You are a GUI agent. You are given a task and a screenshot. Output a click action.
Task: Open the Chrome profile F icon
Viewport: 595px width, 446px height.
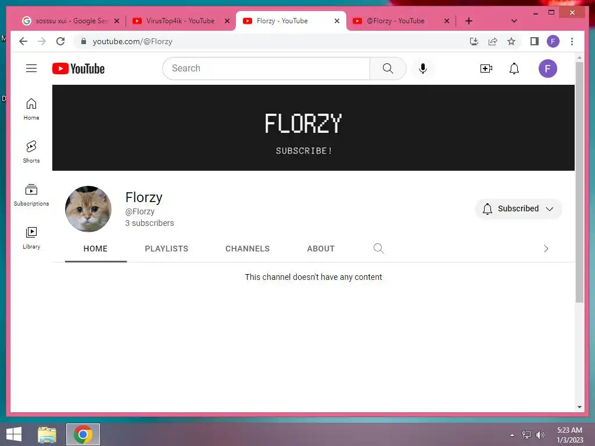553,41
